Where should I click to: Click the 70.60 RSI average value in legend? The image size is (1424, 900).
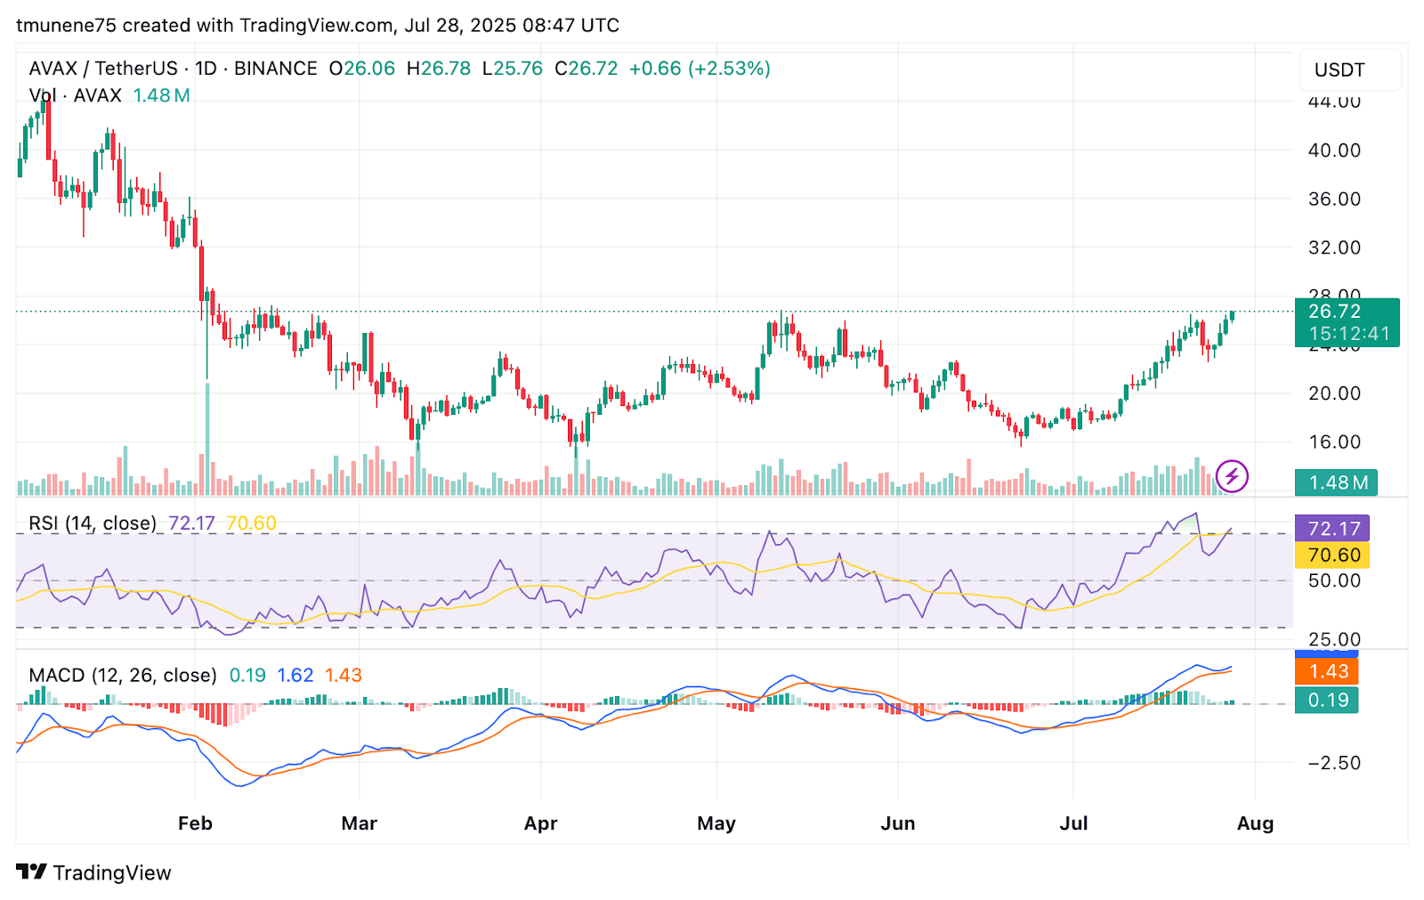[x=251, y=523]
